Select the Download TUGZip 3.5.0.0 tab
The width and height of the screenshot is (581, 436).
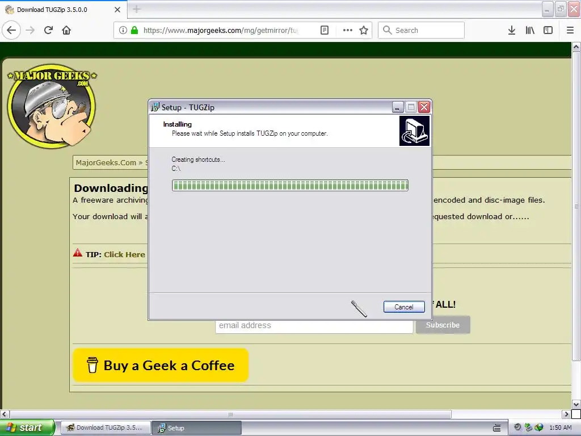(64, 10)
